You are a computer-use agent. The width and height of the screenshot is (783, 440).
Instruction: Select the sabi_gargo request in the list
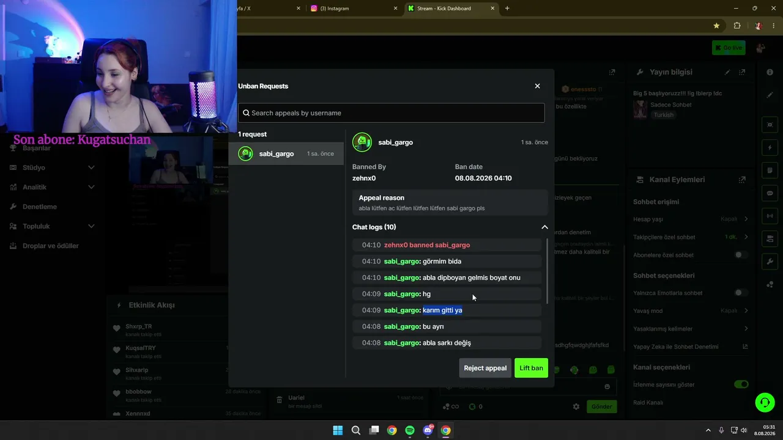tap(286, 154)
